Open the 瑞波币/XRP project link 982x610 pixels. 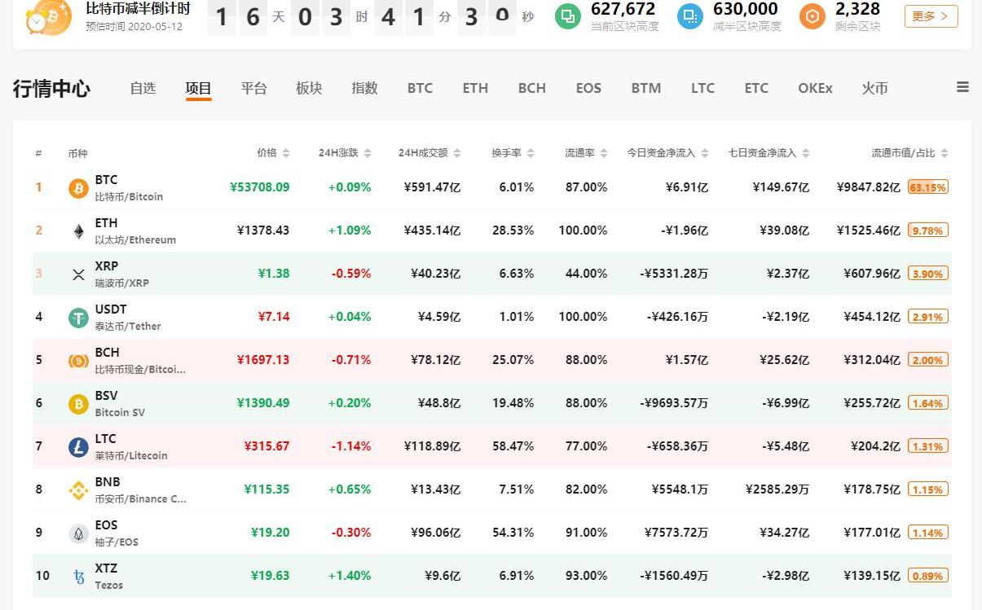click(x=122, y=283)
